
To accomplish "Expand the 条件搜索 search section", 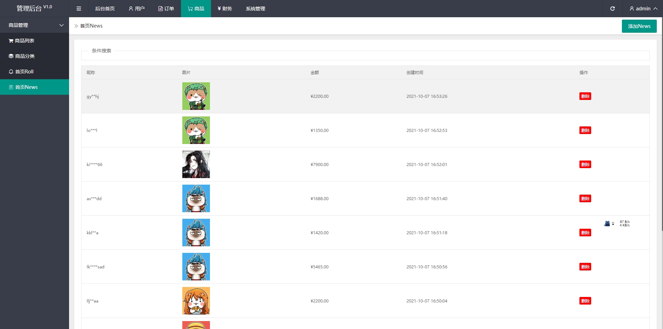I will point(102,51).
